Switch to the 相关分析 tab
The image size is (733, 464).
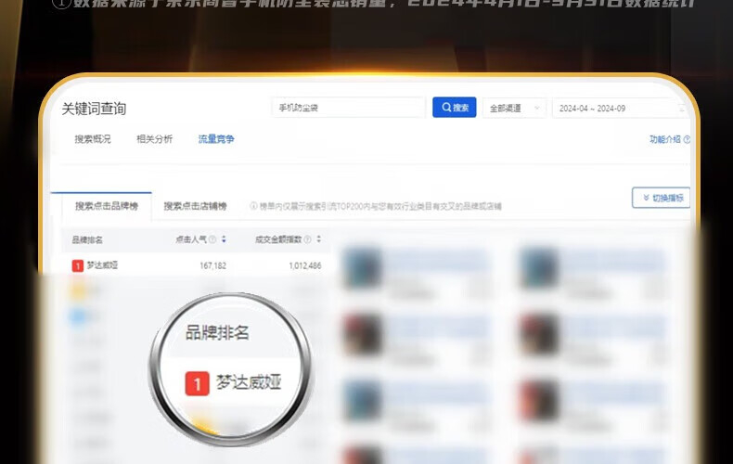[154, 139]
